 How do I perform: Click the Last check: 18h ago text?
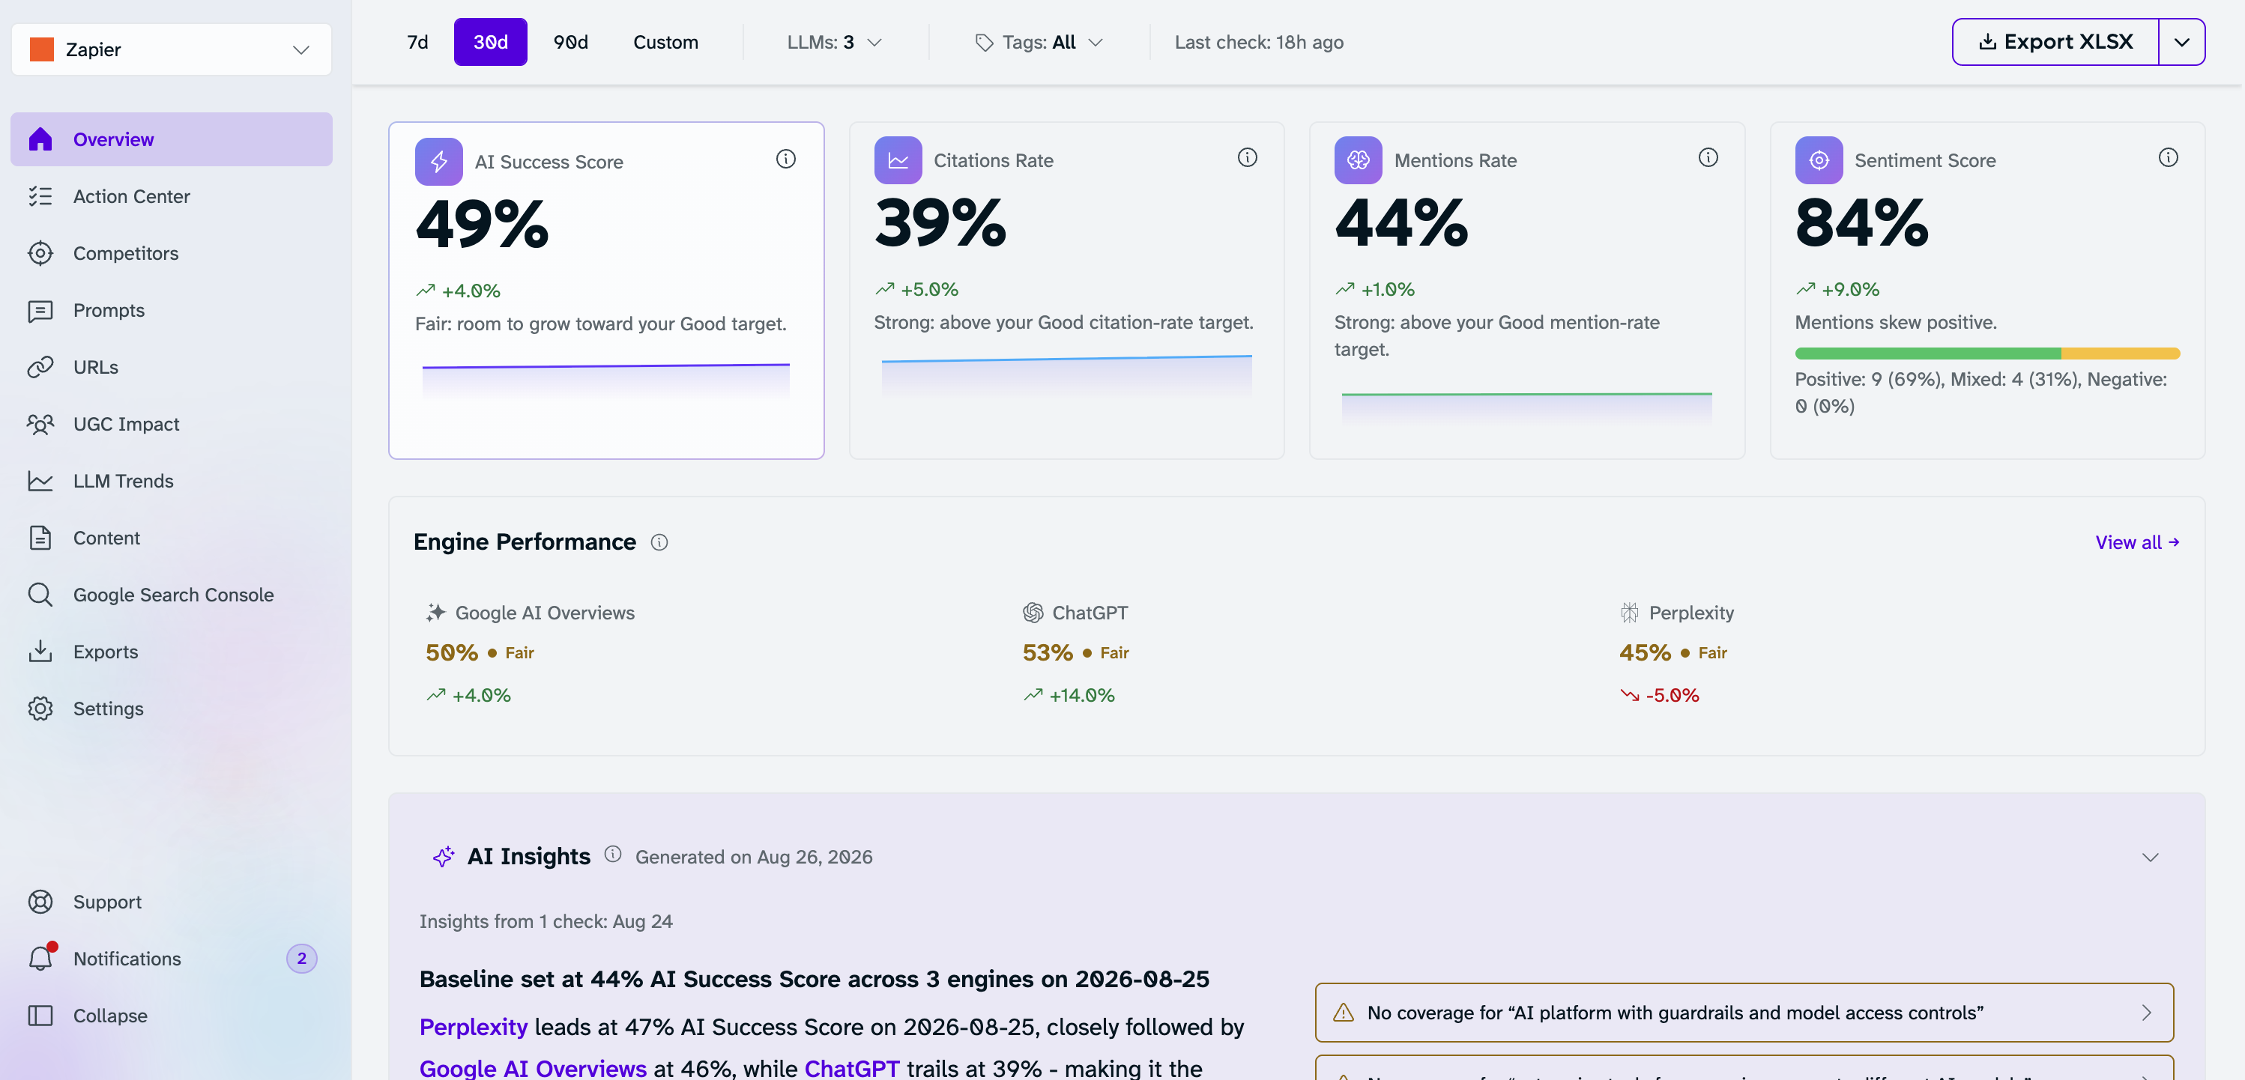tap(1258, 42)
